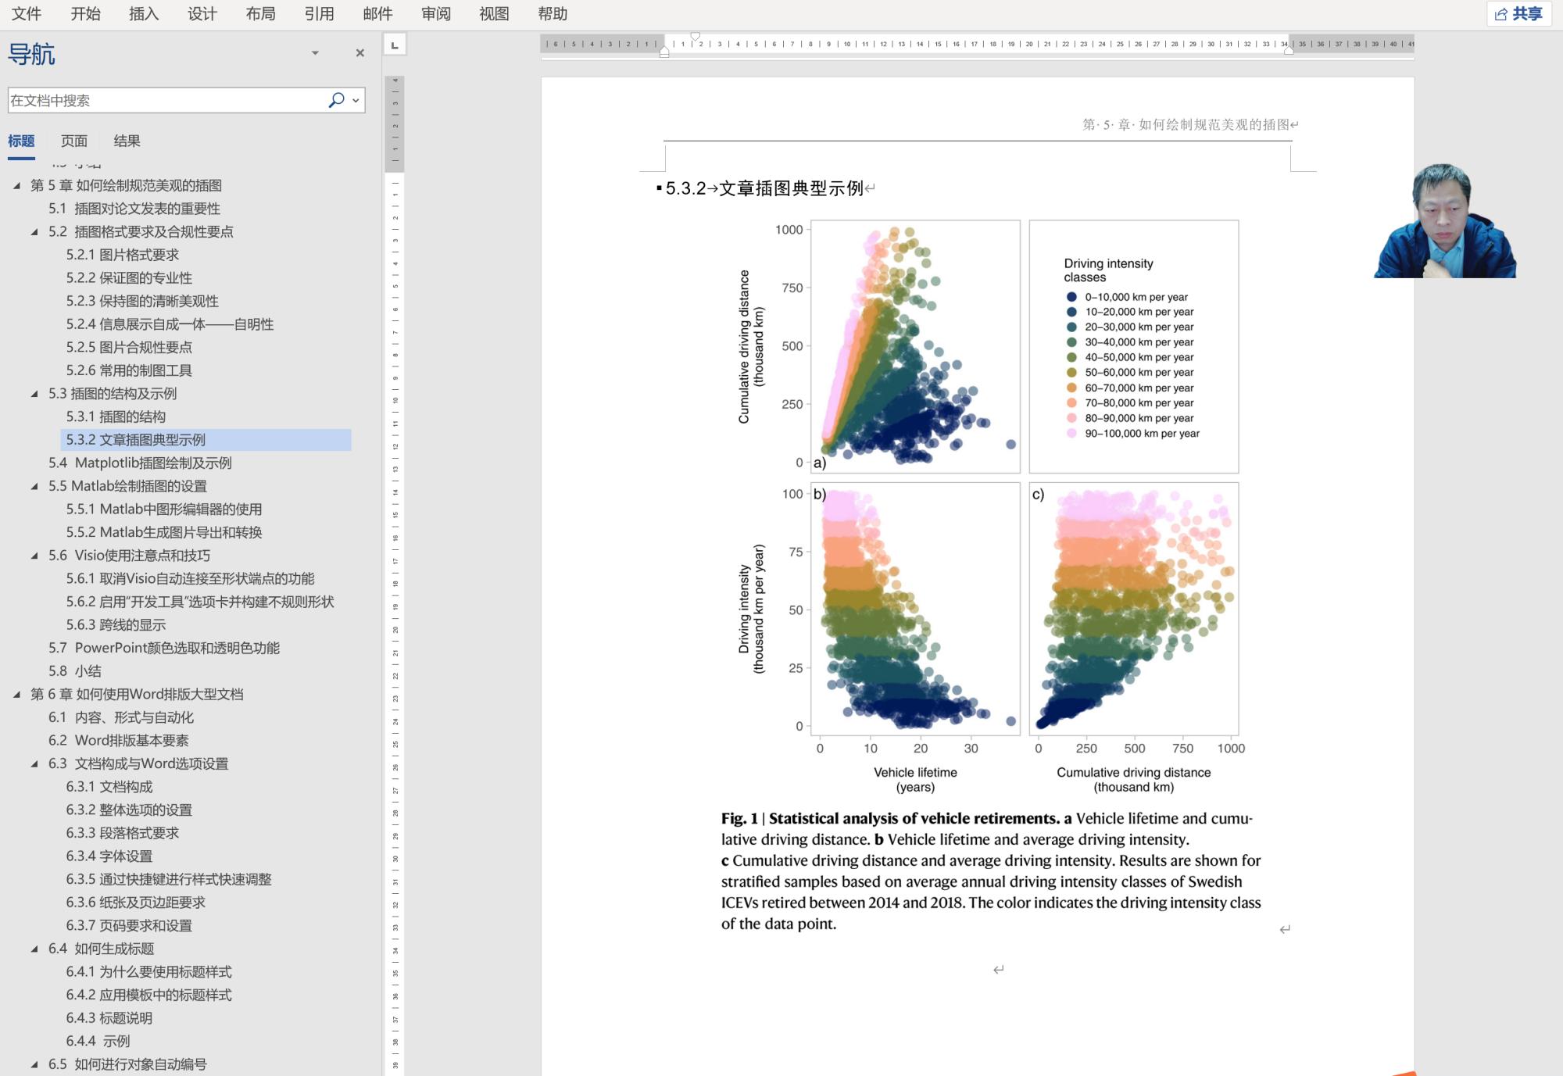Click the right indent marker on ruler
1563x1076 pixels.
(1289, 51)
